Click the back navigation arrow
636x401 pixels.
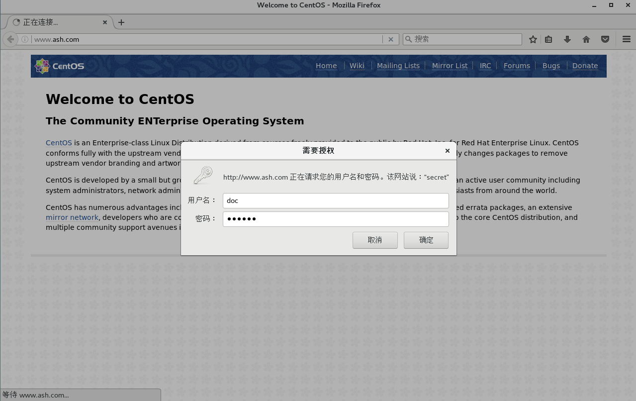[10, 39]
